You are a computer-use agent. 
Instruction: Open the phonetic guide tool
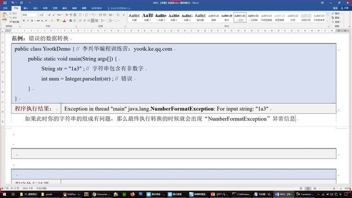(x=71, y=15)
